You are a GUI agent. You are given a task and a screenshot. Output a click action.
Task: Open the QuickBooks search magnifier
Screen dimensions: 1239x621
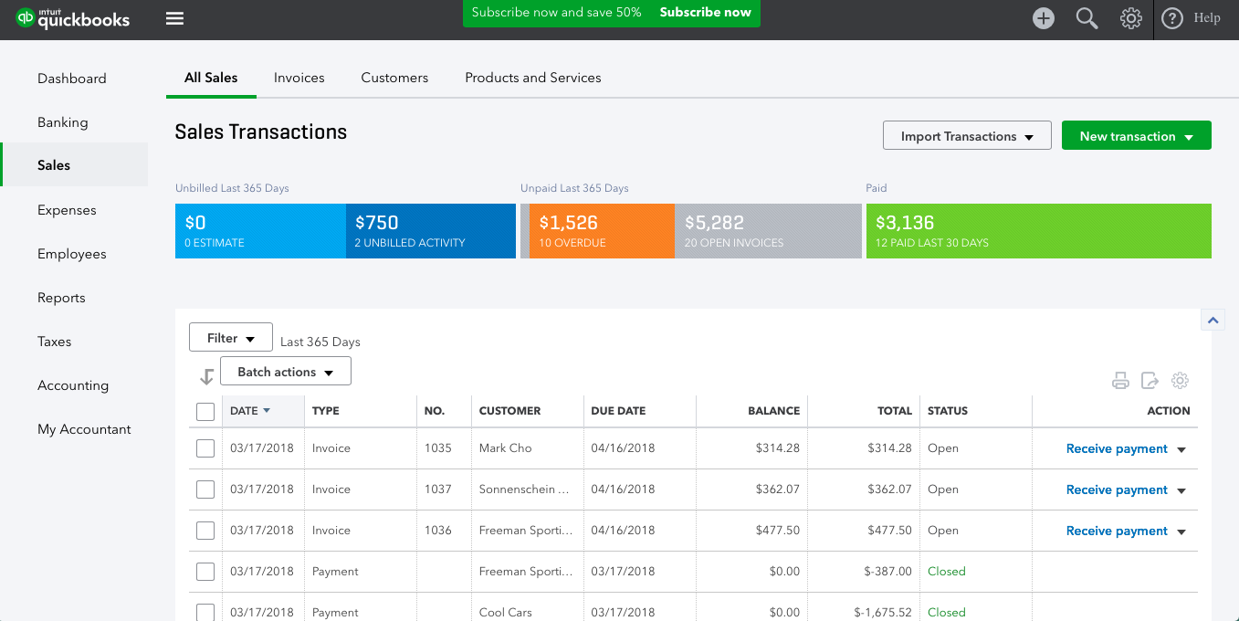[x=1087, y=17]
